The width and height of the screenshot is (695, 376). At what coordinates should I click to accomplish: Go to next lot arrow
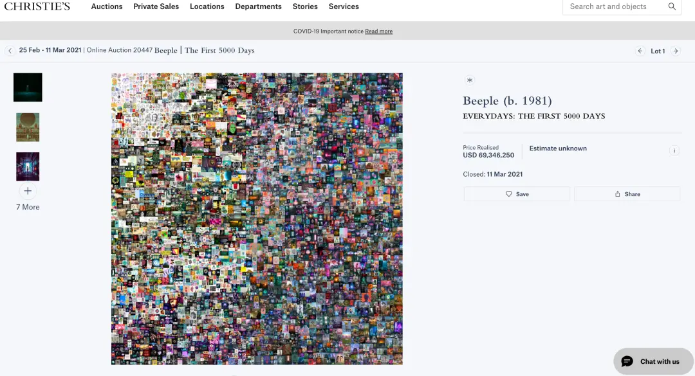tap(676, 51)
